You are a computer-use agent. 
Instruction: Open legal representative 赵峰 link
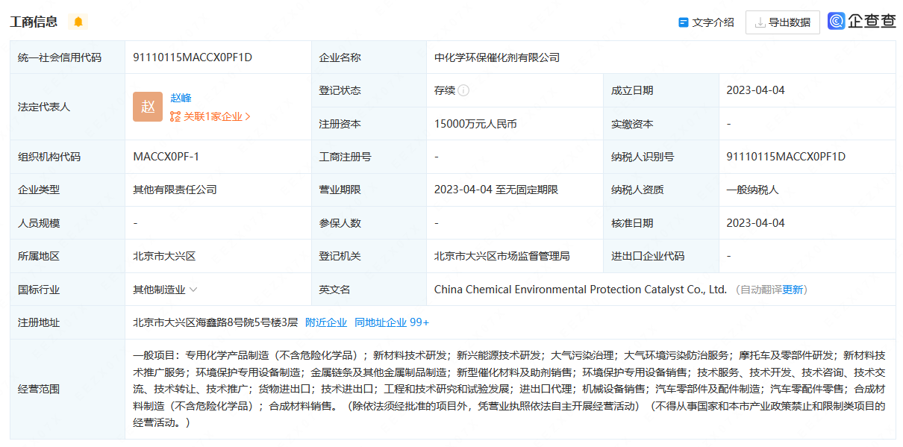point(181,98)
